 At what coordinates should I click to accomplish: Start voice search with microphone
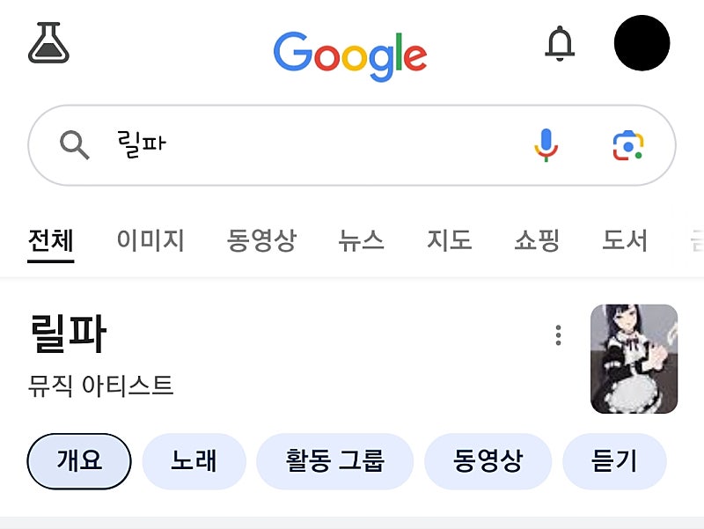pos(546,145)
